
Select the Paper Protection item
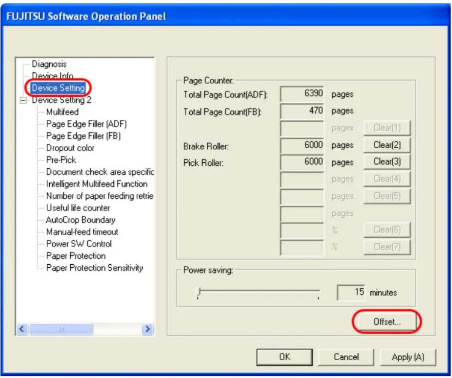76,256
